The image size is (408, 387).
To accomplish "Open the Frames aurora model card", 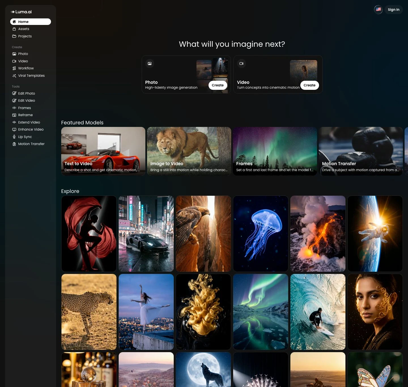I will [275, 151].
